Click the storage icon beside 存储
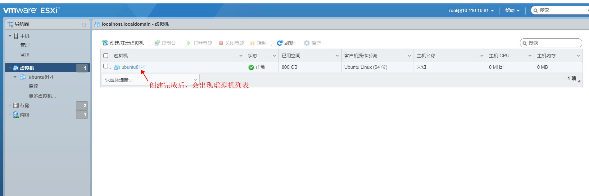Image resolution: width=589 pixels, height=196 pixels. click(x=16, y=105)
